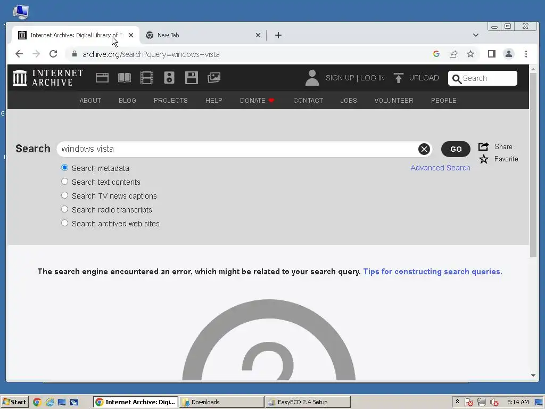545x409 pixels.
Task: Open the Downloads taskbar window
Action: pyautogui.click(x=221, y=402)
